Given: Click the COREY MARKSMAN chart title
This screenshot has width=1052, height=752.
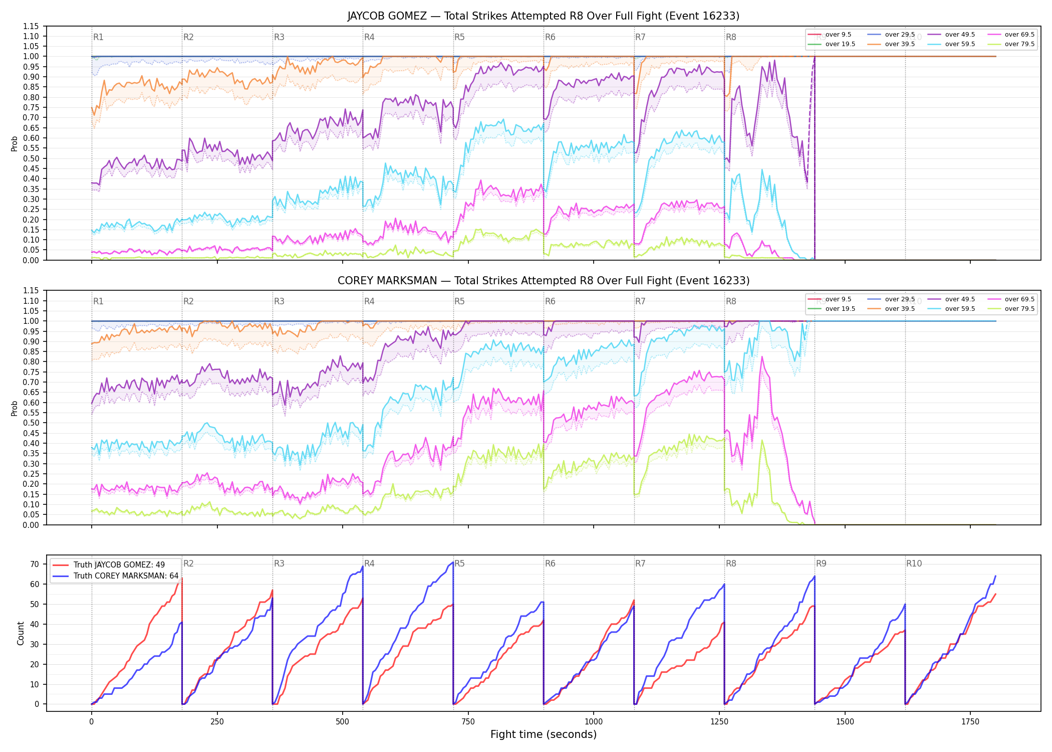Looking at the screenshot, I should (x=544, y=281).
